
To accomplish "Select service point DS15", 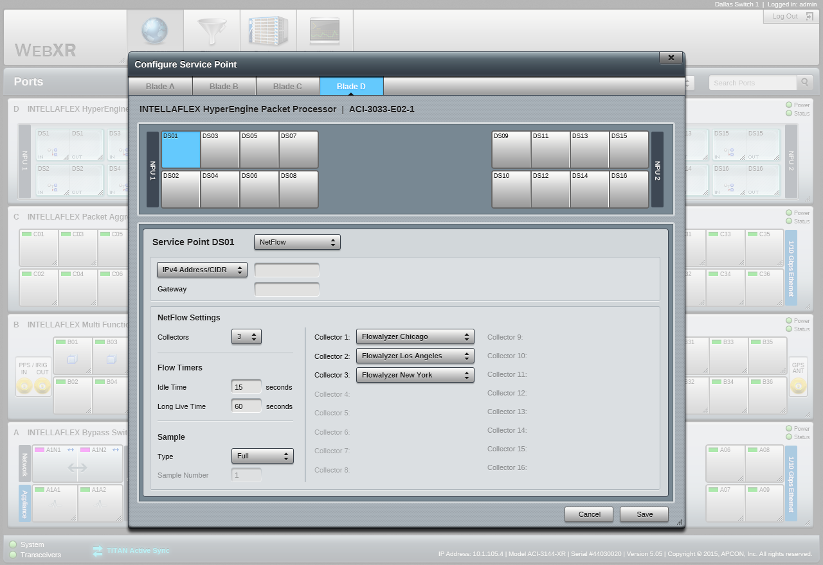I will (x=629, y=150).
